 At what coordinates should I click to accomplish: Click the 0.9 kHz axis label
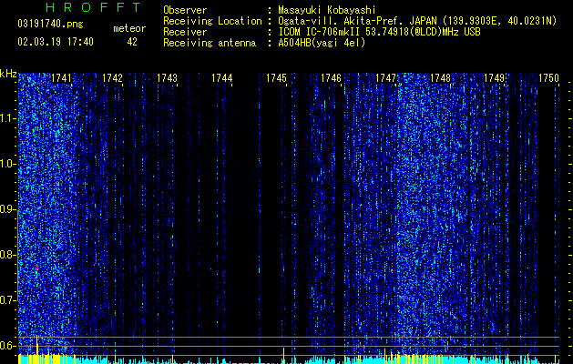8,209
